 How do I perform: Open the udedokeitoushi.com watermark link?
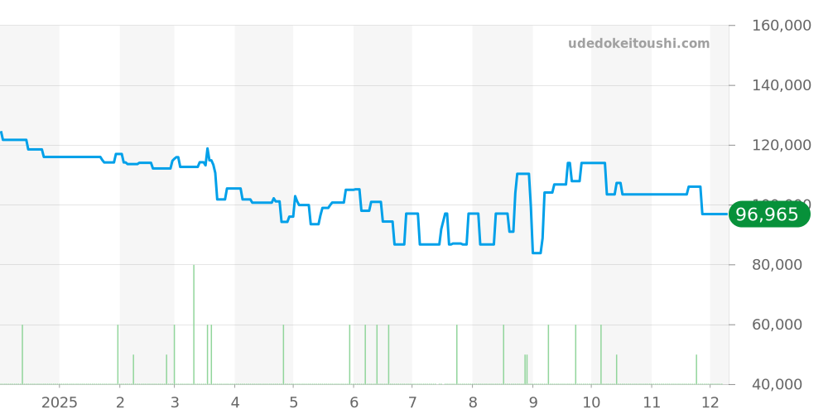click(638, 44)
